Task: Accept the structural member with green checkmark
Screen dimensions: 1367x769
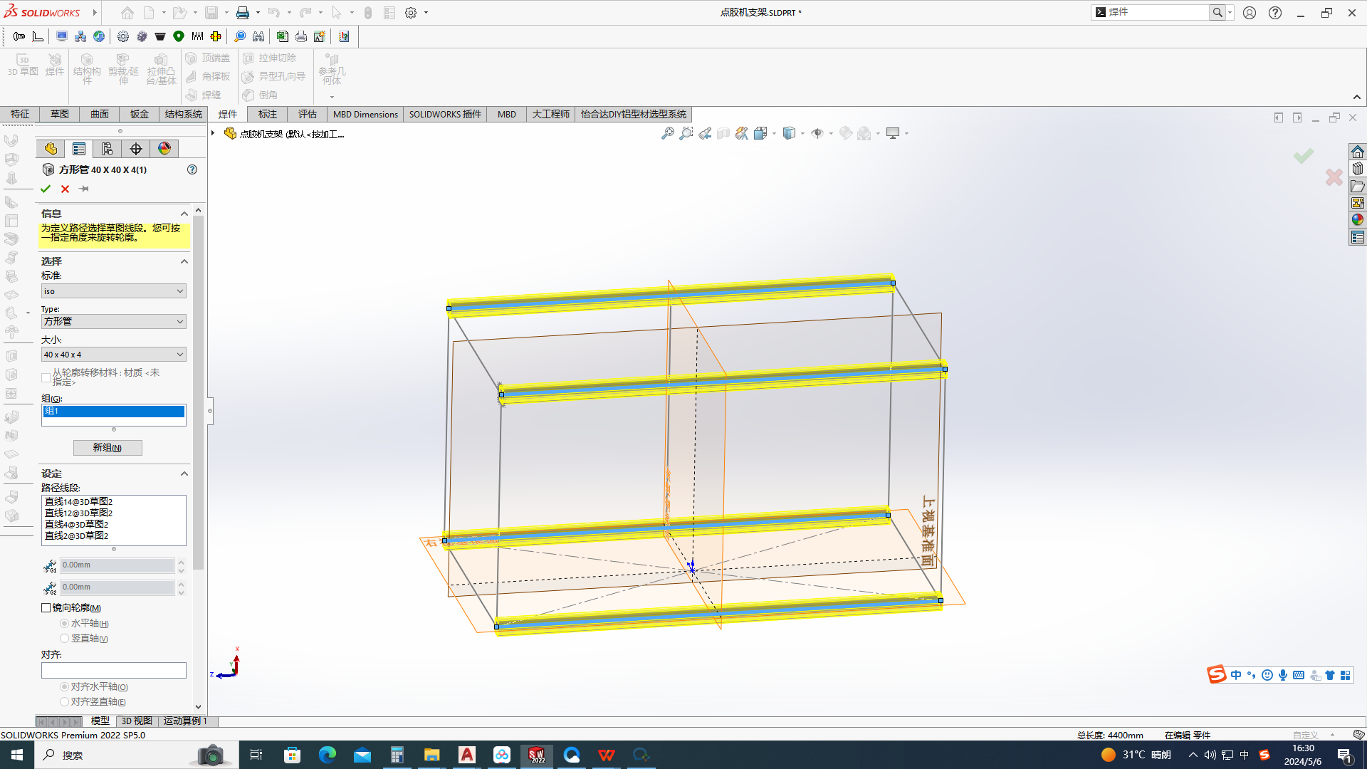Action: click(46, 189)
